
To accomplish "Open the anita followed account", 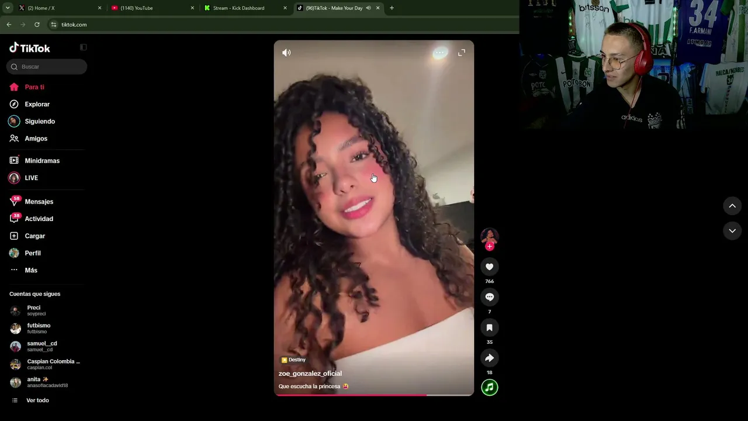I will (x=47, y=382).
